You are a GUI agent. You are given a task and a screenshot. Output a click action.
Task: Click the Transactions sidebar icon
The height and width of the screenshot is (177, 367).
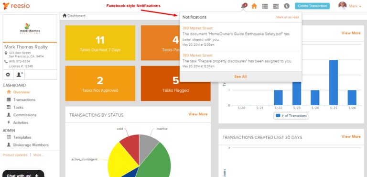[x=9, y=100]
